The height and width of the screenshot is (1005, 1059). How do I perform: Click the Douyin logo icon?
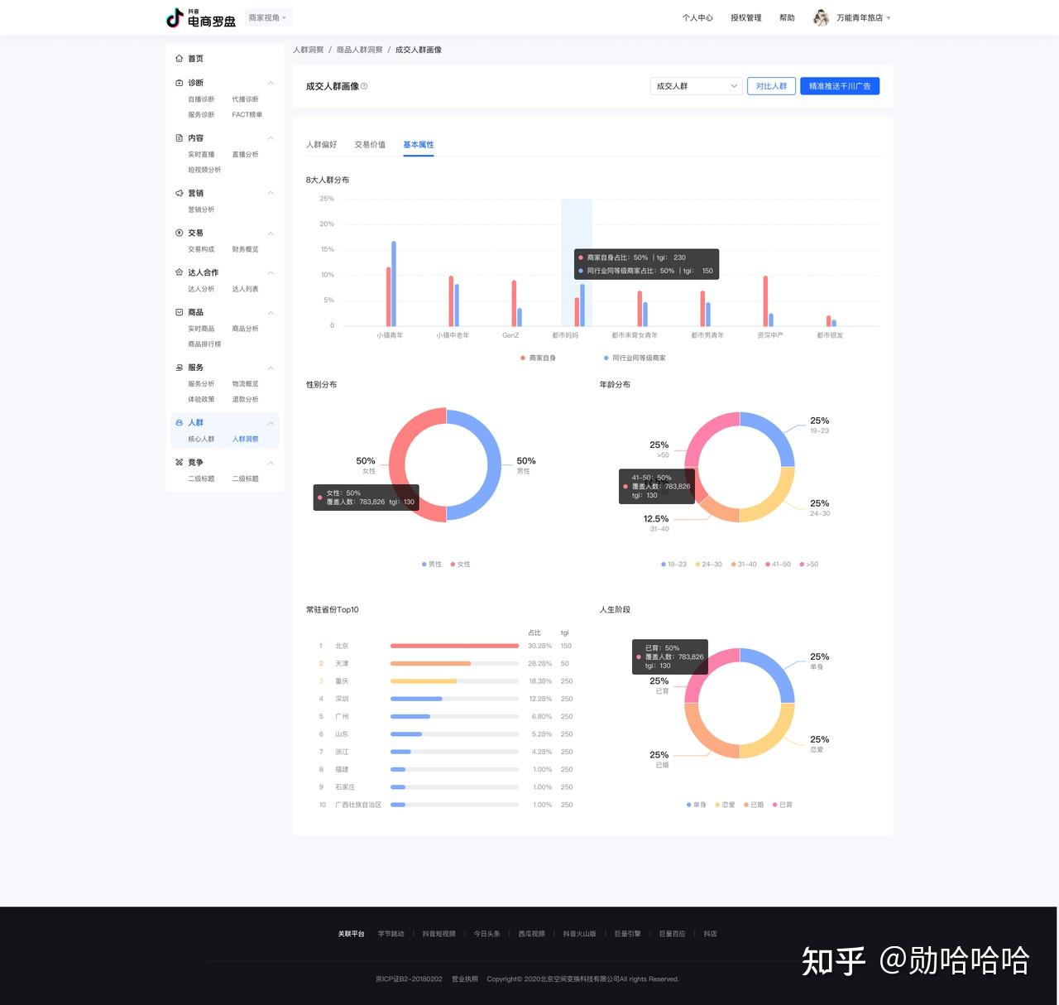175,17
